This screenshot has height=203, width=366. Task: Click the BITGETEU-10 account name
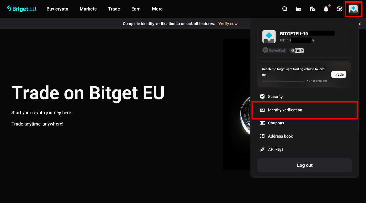coord(294,33)
